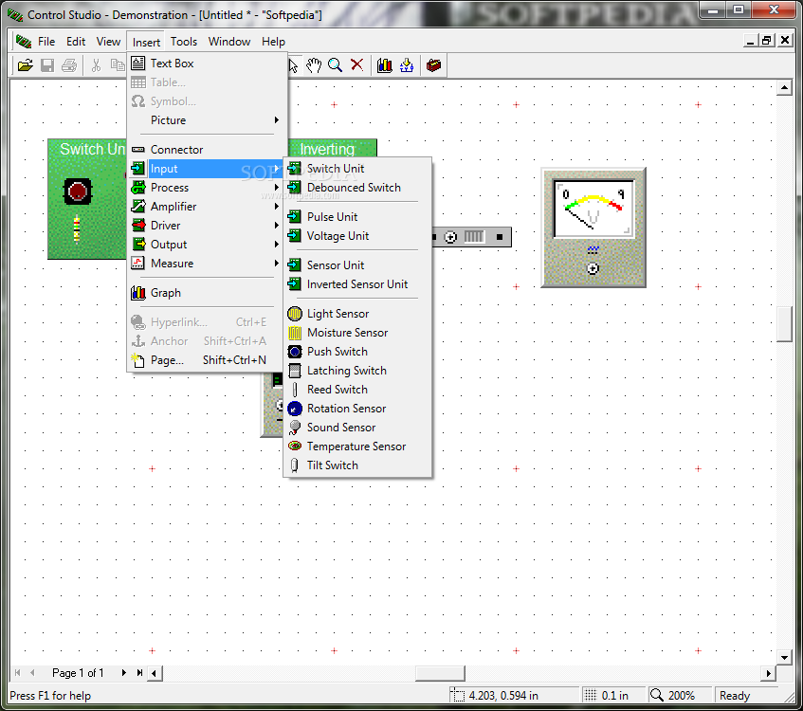Insert a Sensor Unit
Image resolution: width=803 pixels, height=711 pixels.
coord(357,264)
